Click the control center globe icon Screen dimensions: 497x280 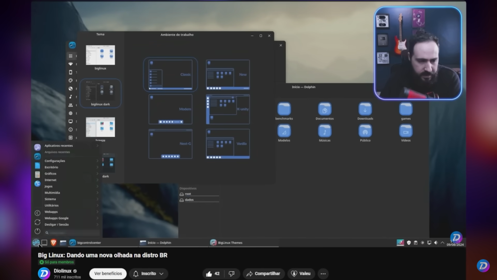click(71, 88)
